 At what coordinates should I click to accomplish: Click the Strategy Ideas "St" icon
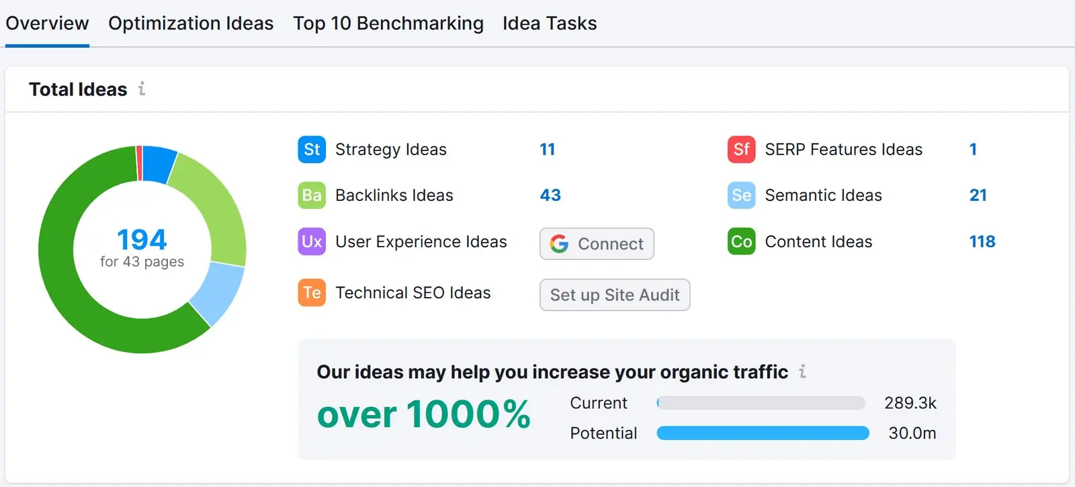[x=310, y=149]
